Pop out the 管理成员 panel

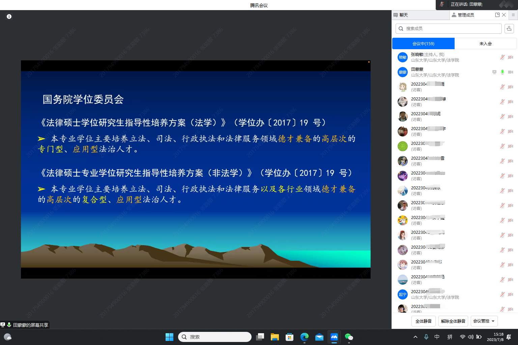(497, 15)
